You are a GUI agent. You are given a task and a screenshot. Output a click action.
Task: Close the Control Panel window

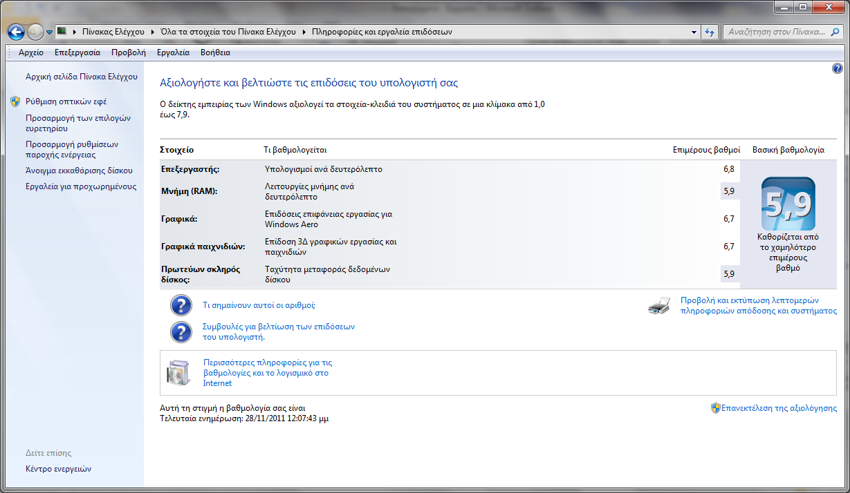827,7
